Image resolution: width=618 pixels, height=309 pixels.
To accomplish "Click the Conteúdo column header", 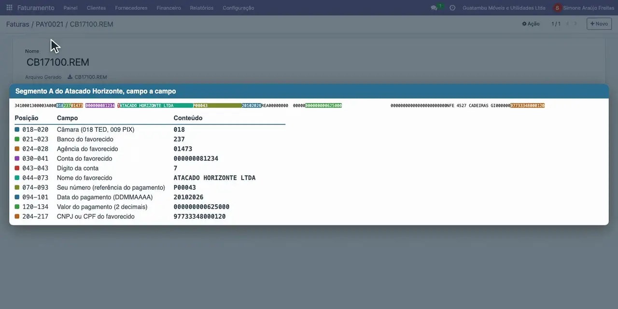I will pyautogui.click(x=188, y=118).
